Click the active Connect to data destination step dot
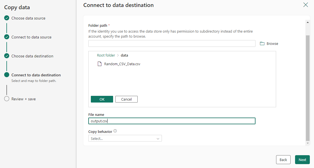The image size is (314, 168). [7, 75]
